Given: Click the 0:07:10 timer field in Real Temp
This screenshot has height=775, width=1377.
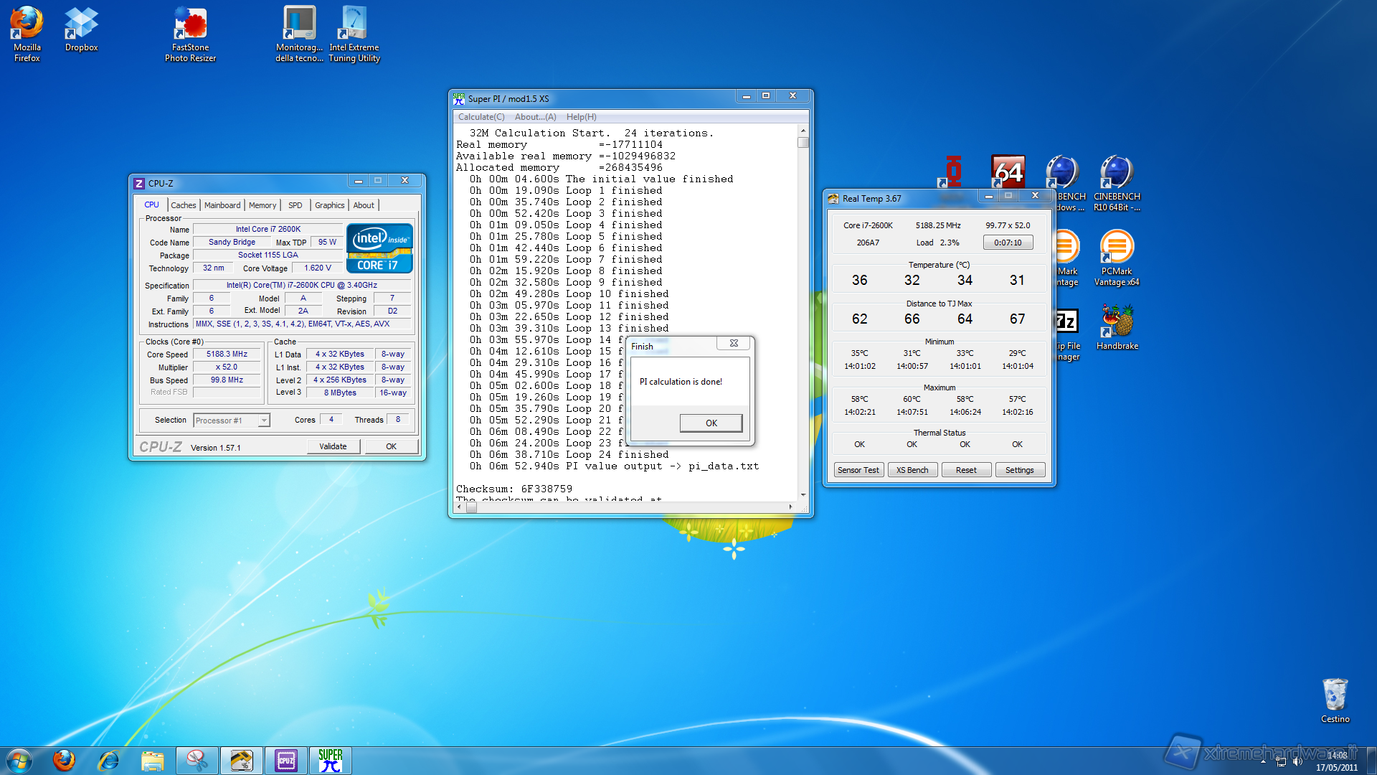Looking at the screenshot, I should [1008, 243].
